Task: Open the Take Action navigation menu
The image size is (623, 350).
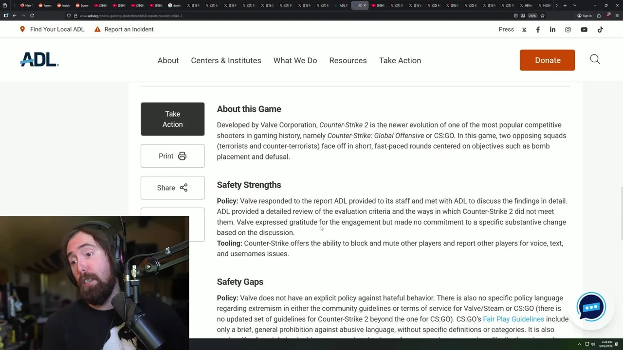Action: pos(400,61)
